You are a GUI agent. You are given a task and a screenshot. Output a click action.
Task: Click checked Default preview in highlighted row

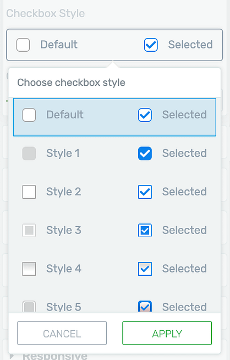[x=145, y=115]
